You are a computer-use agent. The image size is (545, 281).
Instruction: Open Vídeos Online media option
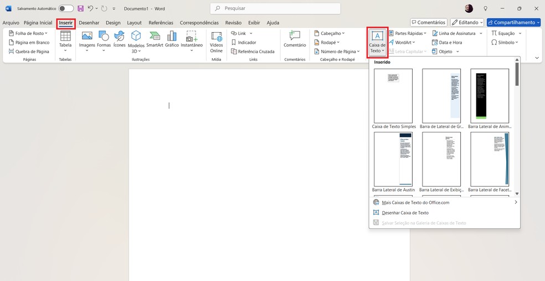[216, 42]
